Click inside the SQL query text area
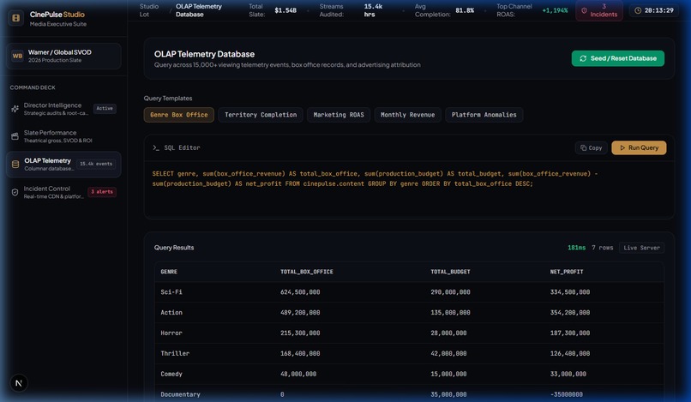691x402 pixels. click(409, 189)
